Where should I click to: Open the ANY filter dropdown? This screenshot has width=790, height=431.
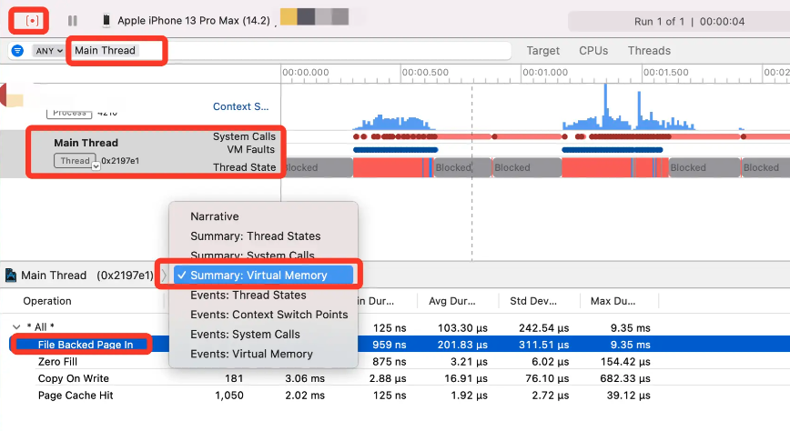pyautogui.click(x=49, y=51)
